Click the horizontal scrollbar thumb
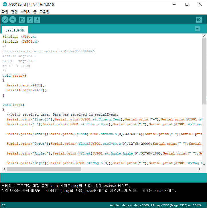 point(44,169)
